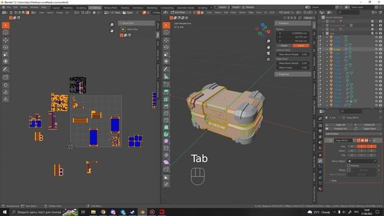Choose the Annotate tool in 3D viewport
Screen dimensions: 384x216
(166, 70)
